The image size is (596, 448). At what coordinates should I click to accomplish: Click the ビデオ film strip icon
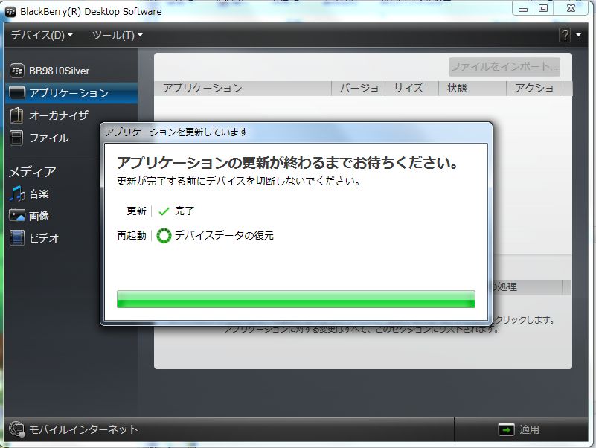[x=16, y=237]
